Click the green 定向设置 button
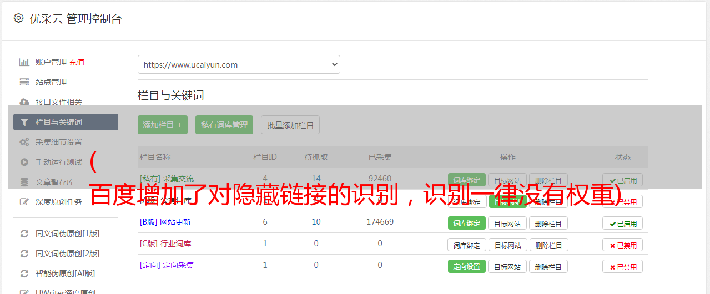Screen dimensions: 710x294 click(x=467, y=266)
